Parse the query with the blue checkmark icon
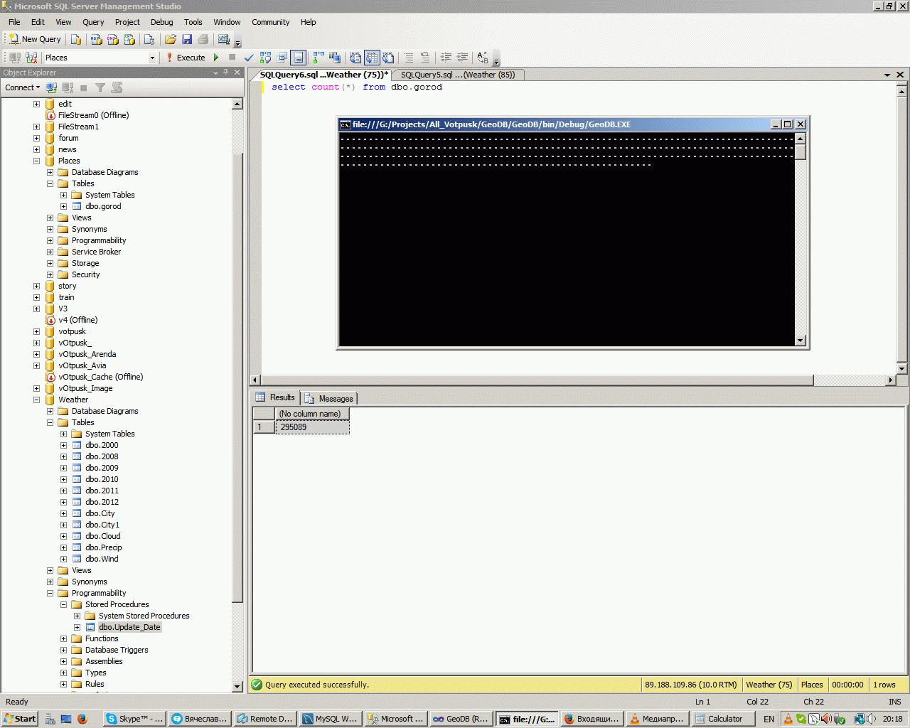The width and height of the screenshot is (910, 728). (x=249, y=58)
